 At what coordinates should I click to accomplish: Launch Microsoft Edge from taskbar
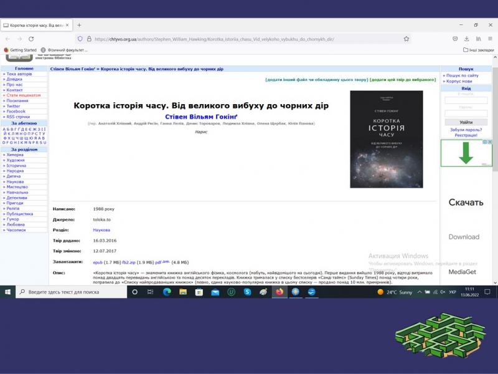(167, 292)
